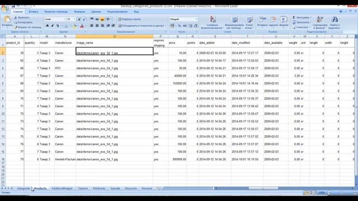Viewport: 358px width, 201px height.
Task: Click the cell borders icon
Action: (66, 26)
